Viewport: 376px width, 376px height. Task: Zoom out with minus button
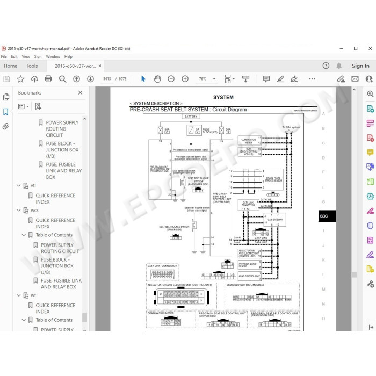(171, 79)
